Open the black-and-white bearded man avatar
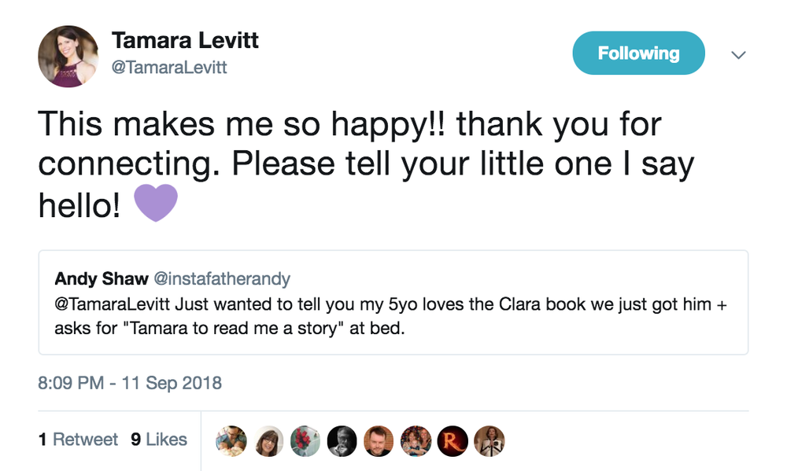This screenshot has height=471, width=787. coord(342,441)
